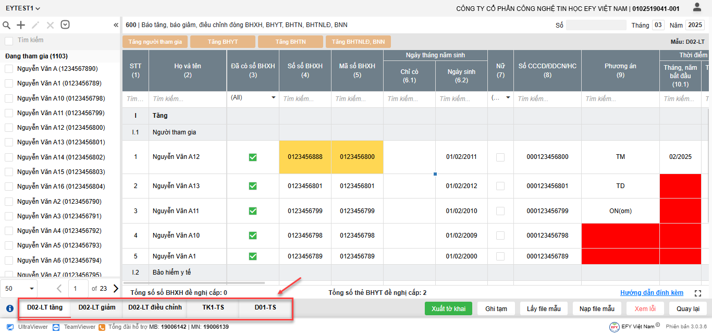712x334 pixels.
Task: Uncheck 'Đã có sổ BHXH' for Nguyễn Văn A13
Action: (x=253, y=186)
